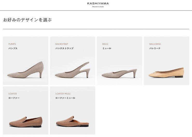This screenshot has width=192, height=137.
Task: Choose the backstrap heel shoe image
Action: tap(72, 70)
